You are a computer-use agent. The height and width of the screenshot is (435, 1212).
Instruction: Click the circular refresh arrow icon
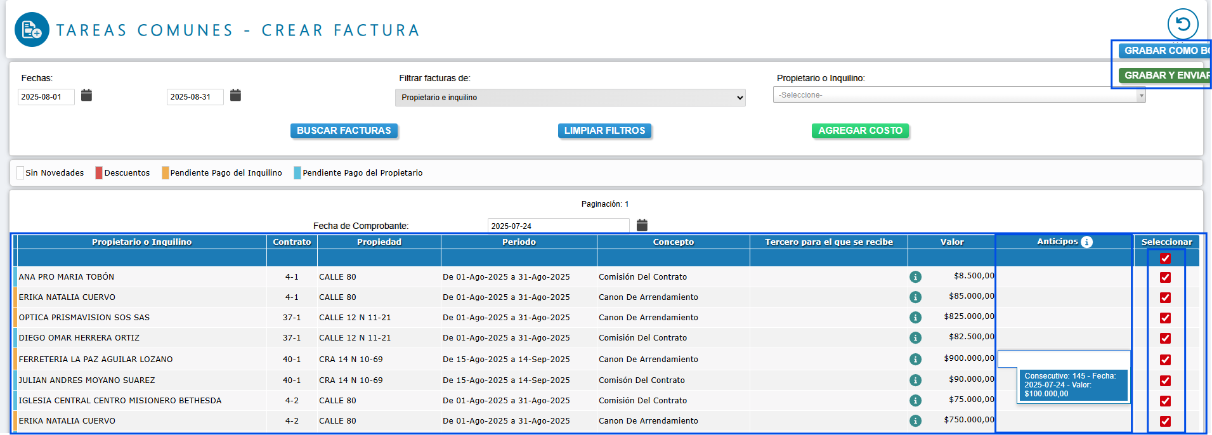pyautogui.click(x=1182, y=24)
